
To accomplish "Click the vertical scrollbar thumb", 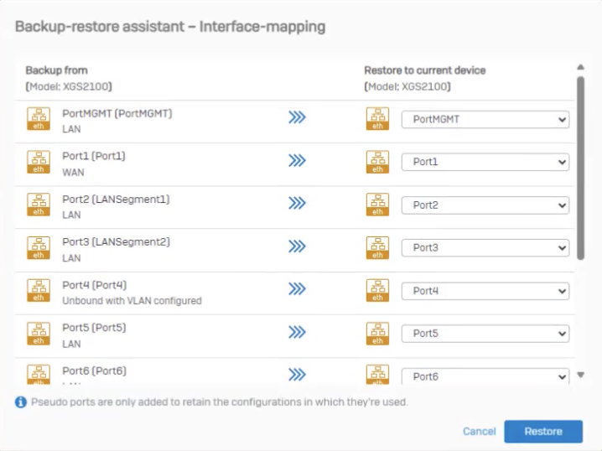I will click(x=580, y=168).
